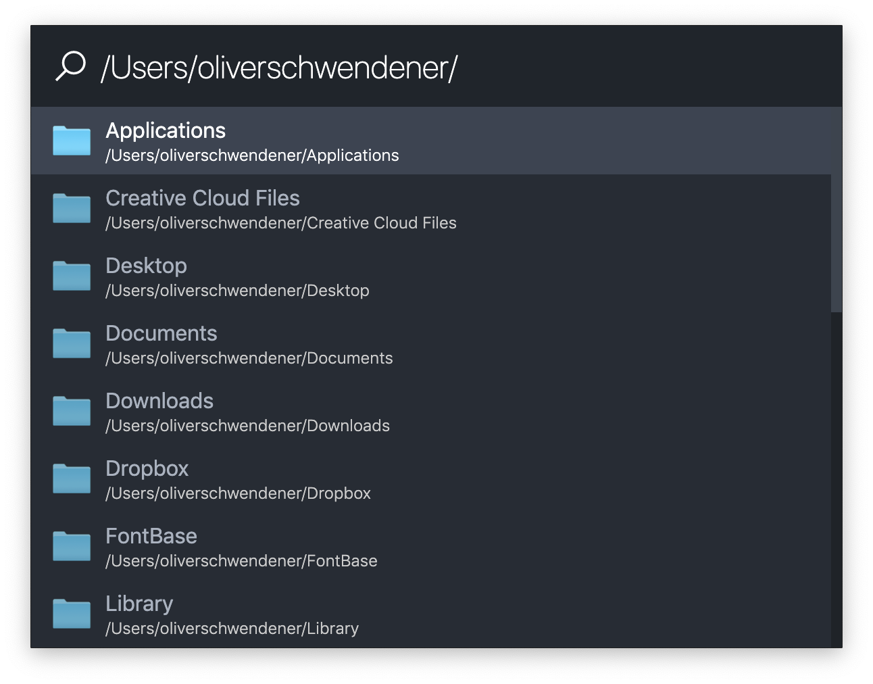Click the Desktop folder icon

tap(72, 276)
